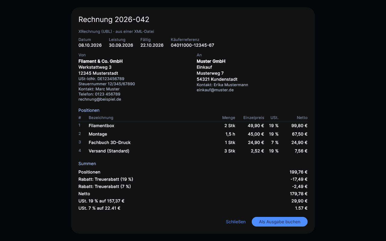Select seller street Werkstattweg 3

[x=95, y=67]
